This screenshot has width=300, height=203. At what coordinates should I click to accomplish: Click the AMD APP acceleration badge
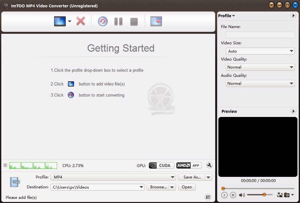tap(190, 165)
